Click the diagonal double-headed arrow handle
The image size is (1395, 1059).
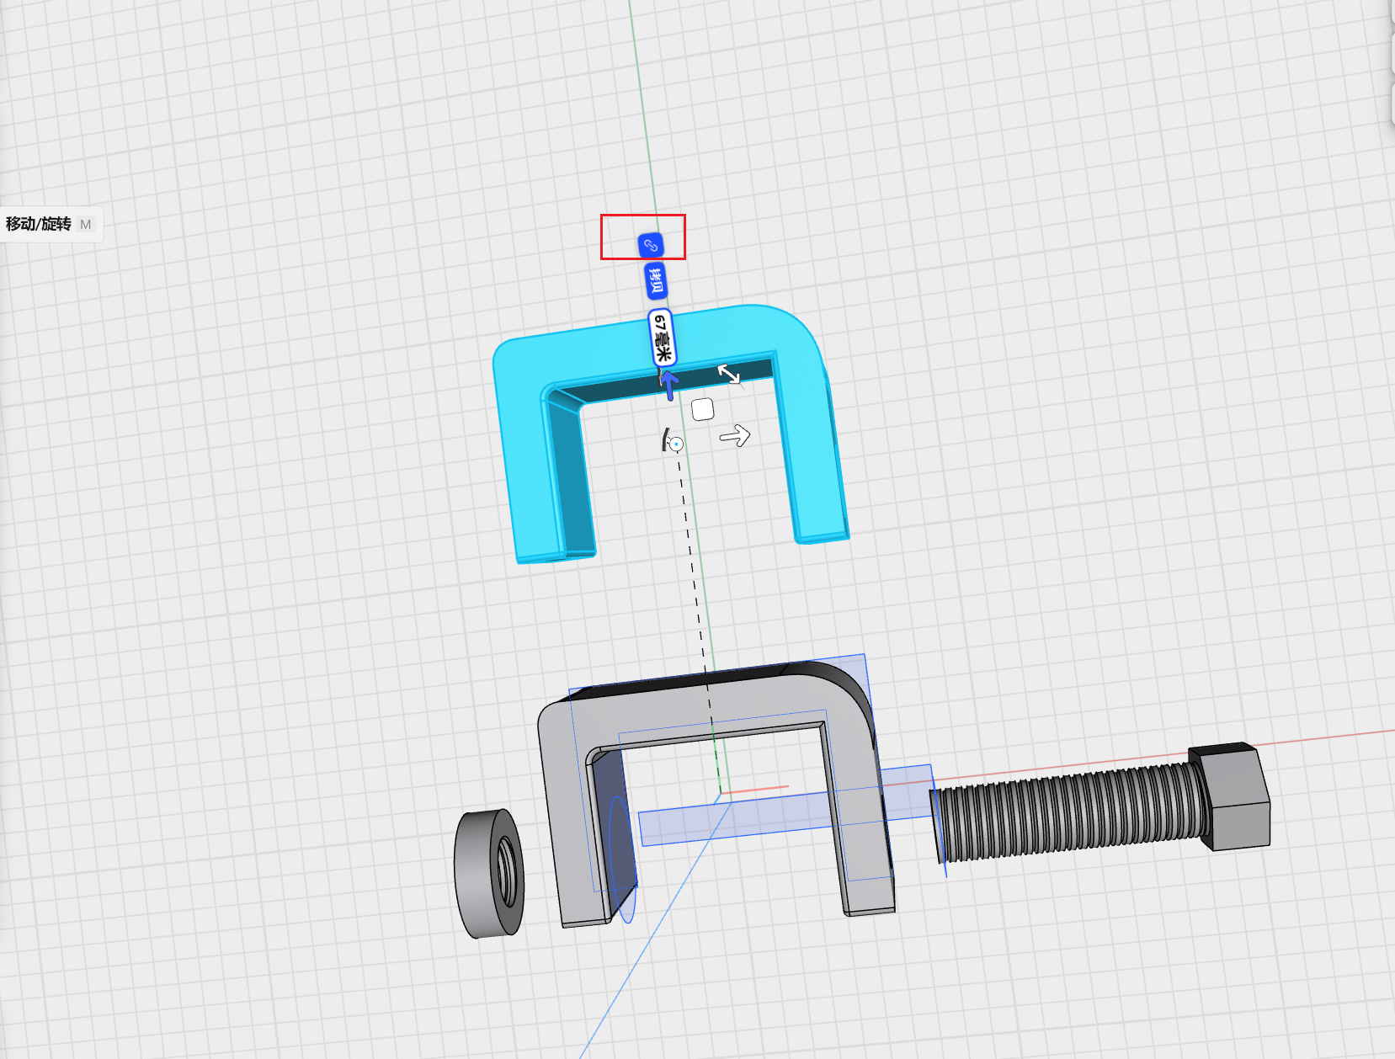729,374
